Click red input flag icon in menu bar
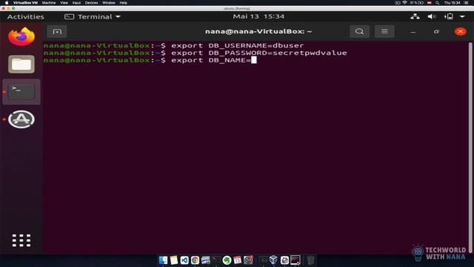 point(430,3)
